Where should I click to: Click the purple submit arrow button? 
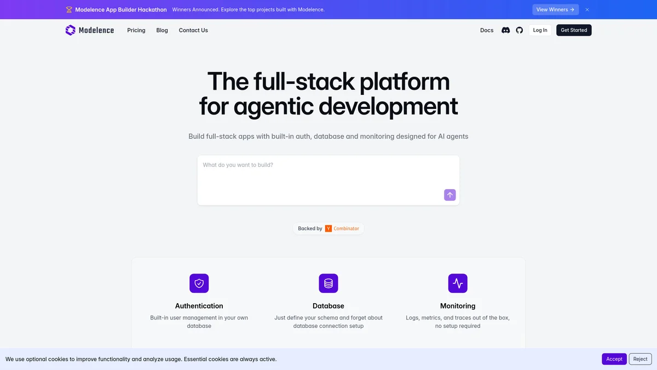click(x=449, y=195)
